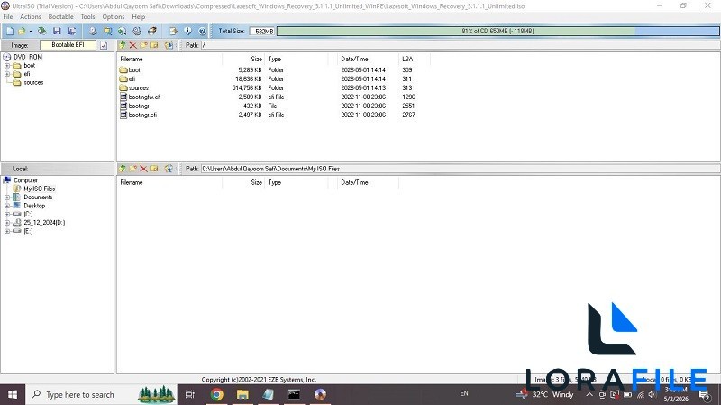Open the Tools menu

(x=87, y=16)
